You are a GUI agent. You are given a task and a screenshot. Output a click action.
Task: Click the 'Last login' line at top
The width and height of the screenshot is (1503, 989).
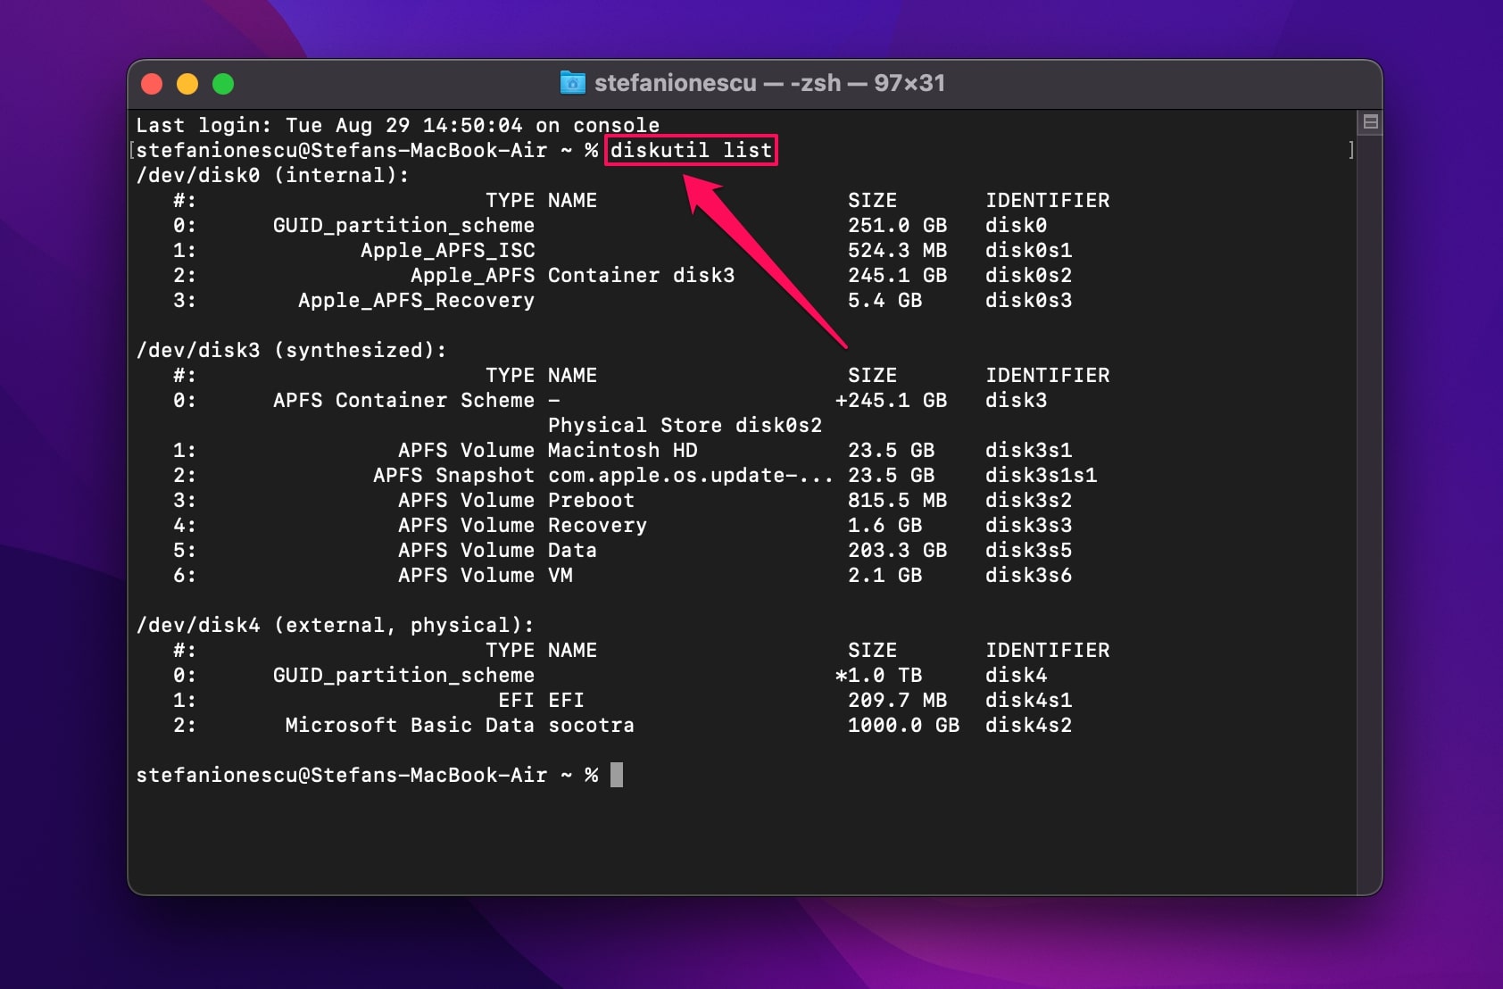397,125
